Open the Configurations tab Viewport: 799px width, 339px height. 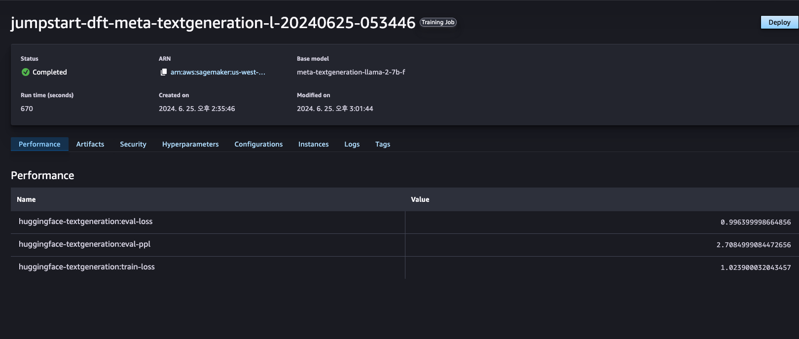(x=258, y=144)
